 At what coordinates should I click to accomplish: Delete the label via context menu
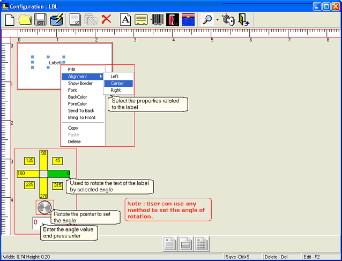click(83, 141)
